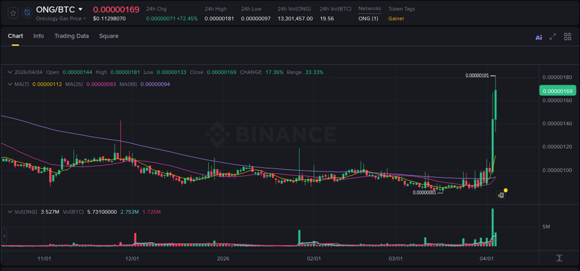Image resolution: width=580 pixels, height=271 pixels.
Task: Open the AI analysis feature
Action: [539, 37]
